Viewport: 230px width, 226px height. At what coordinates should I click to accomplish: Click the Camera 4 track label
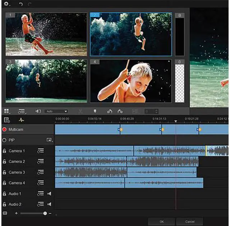[17, 183]
